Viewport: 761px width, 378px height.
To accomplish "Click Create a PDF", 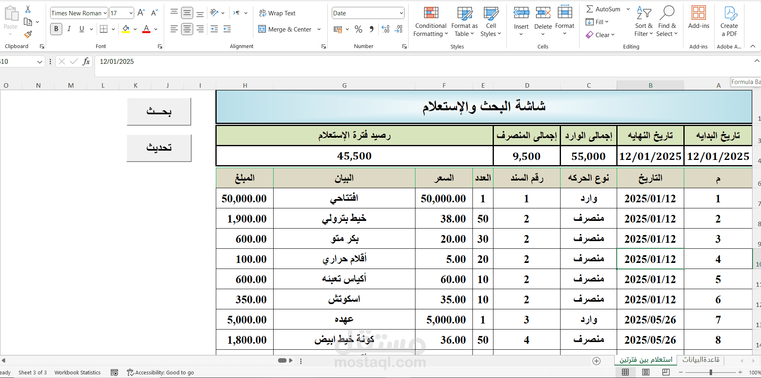I will coord(729,22).
